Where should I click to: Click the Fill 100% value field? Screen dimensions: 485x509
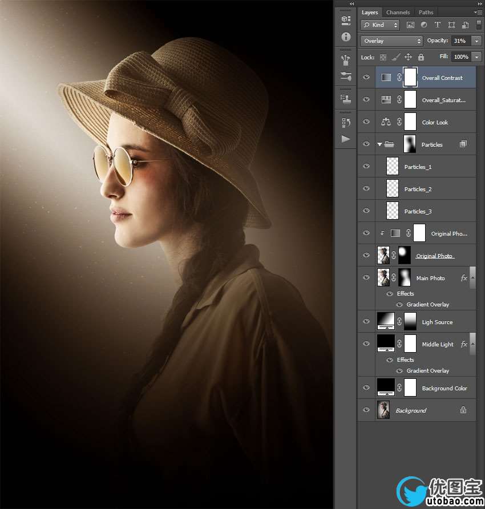(461, 57)
